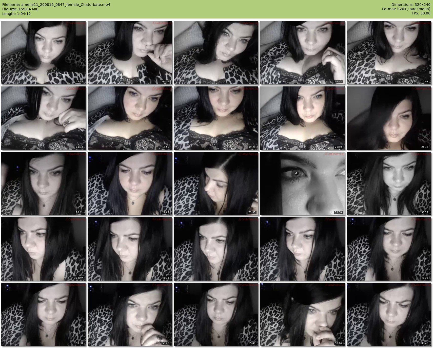Select the frame at 50:58
This screenshot has height=348, width=433.
pyautogui.click(x=43, y=314)
